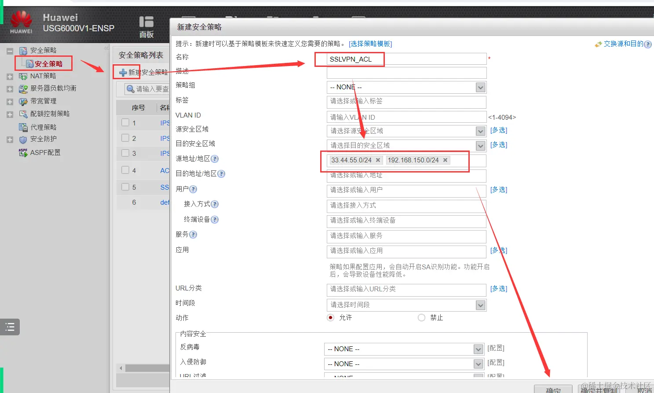The height and width of the screenshot is (393, 654).
Task: Click the 应用 input field
Action: click(x=406, y=251)
